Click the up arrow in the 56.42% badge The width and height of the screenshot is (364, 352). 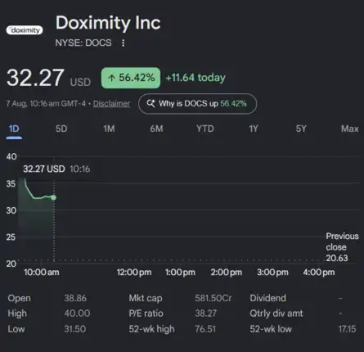tap(111, 78)
